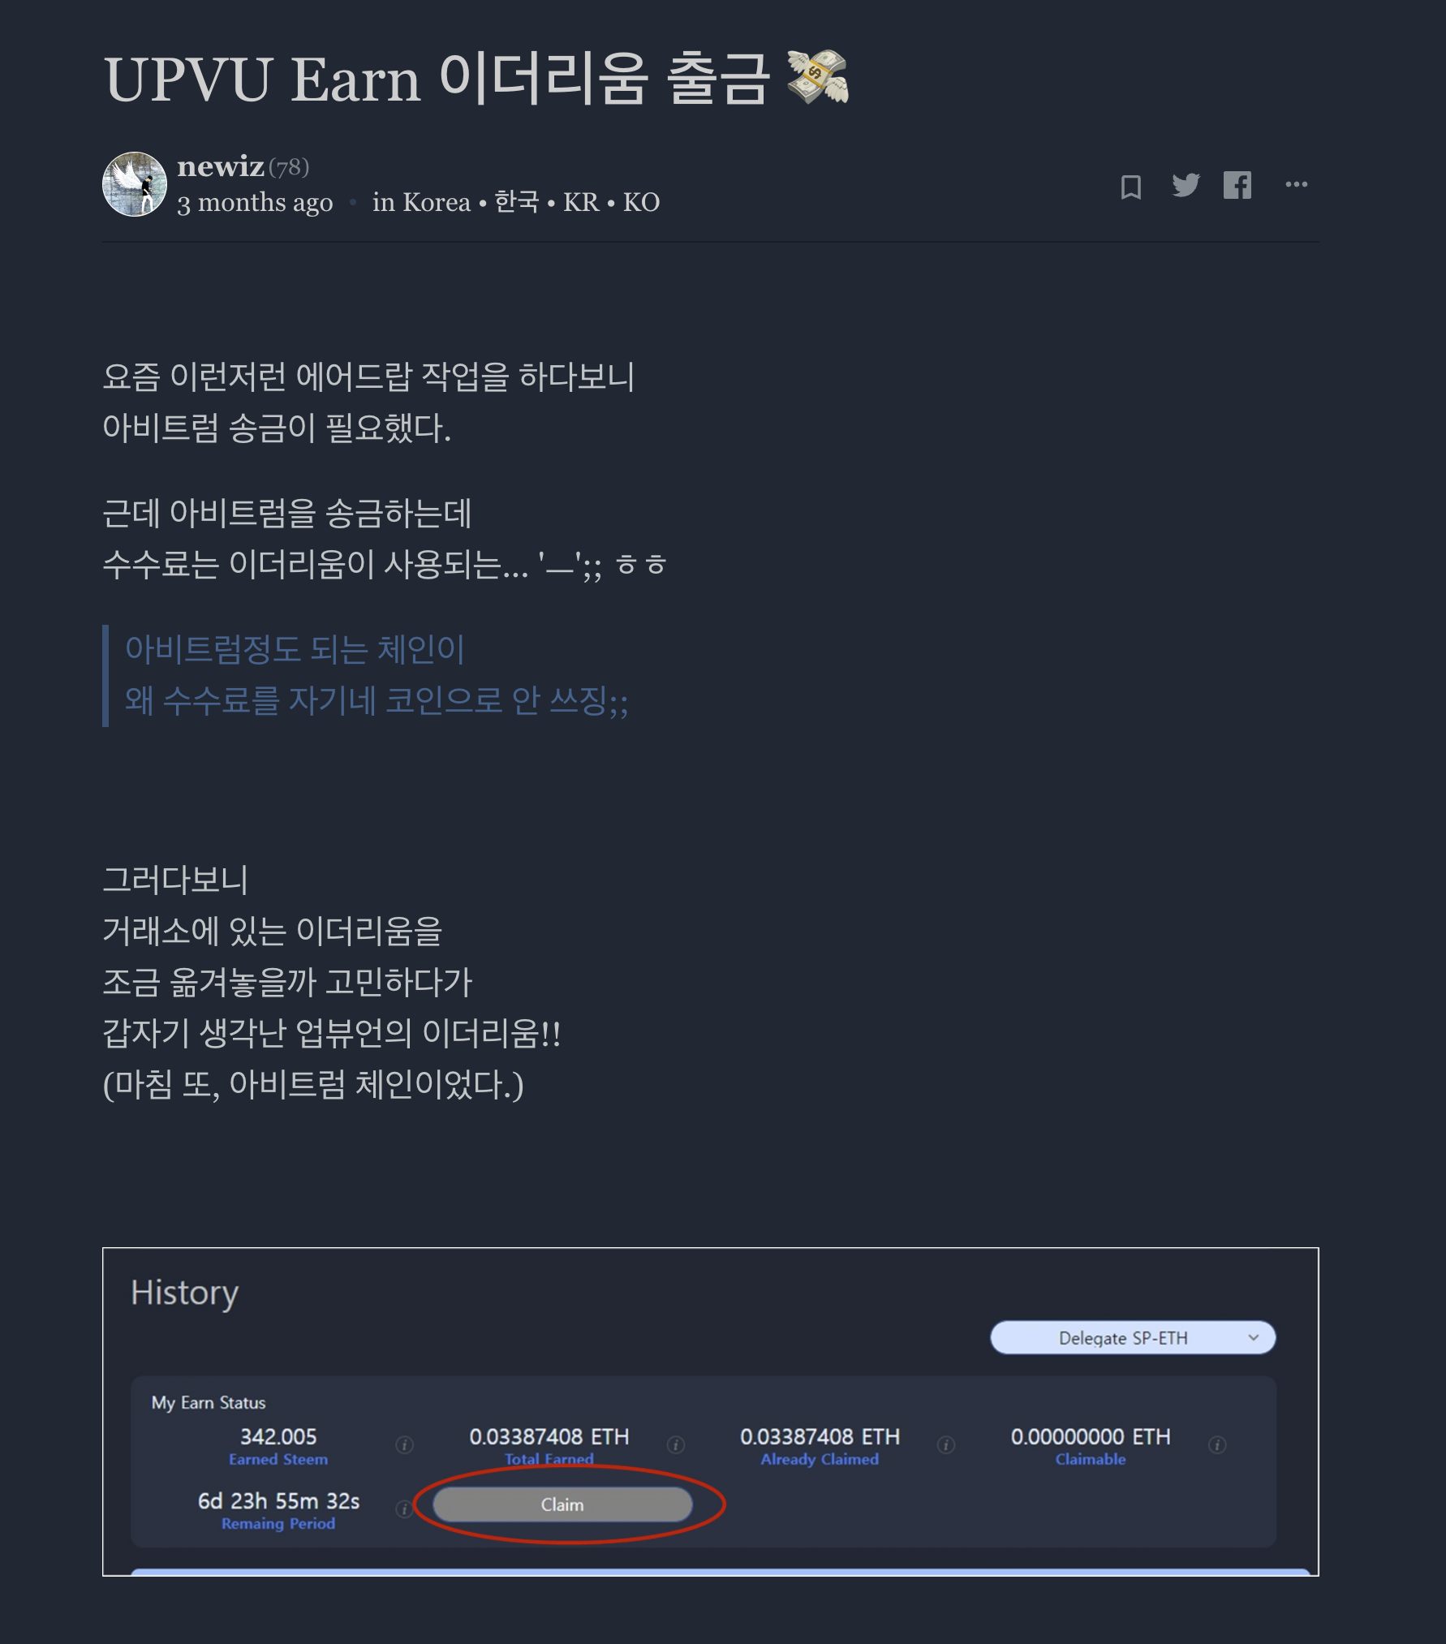Bookmark this post with the bookmark icon

pos(1130,187)
